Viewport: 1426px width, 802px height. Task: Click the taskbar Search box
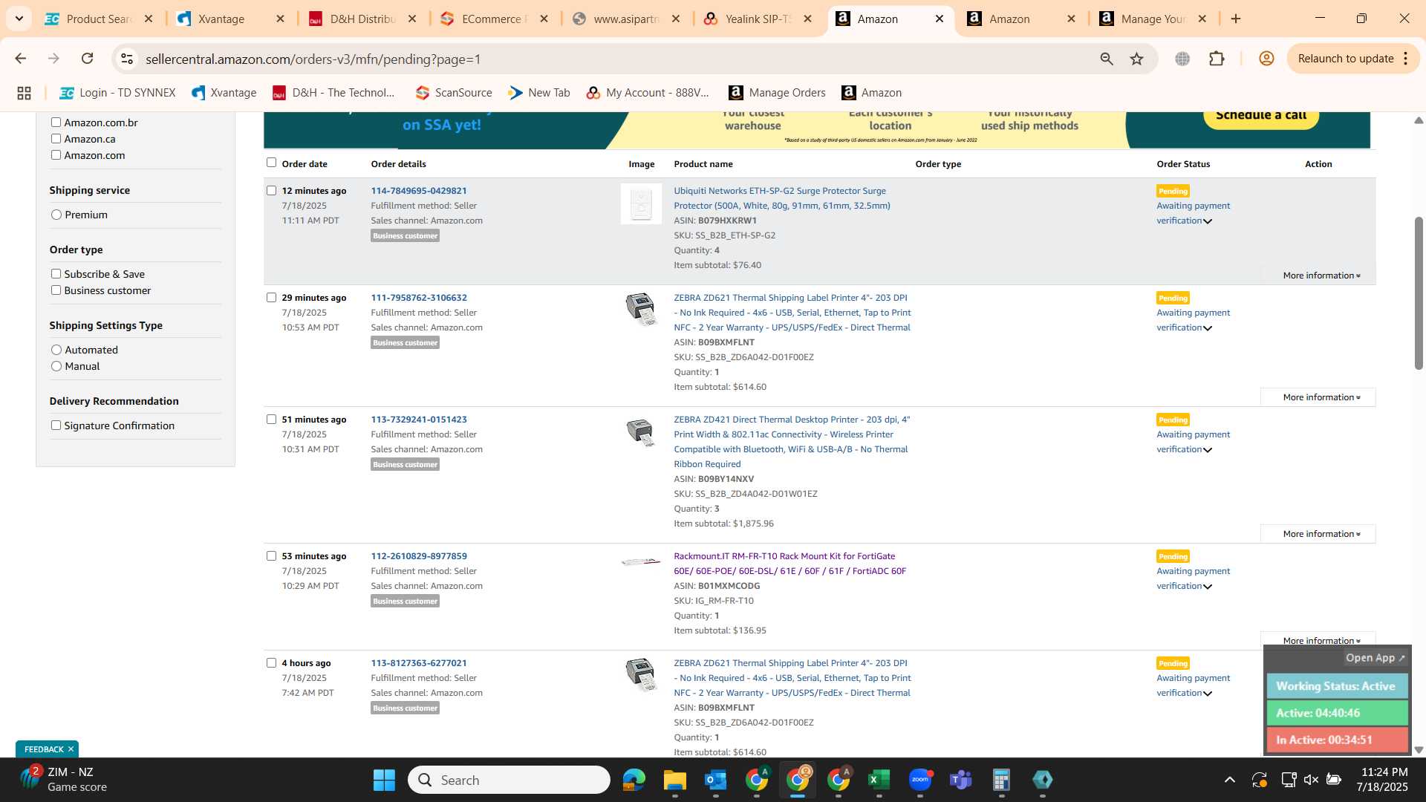click(509, 780)
